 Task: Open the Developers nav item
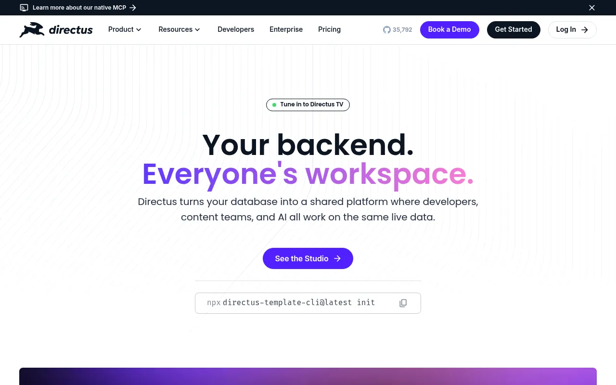(x=236, y=29)
